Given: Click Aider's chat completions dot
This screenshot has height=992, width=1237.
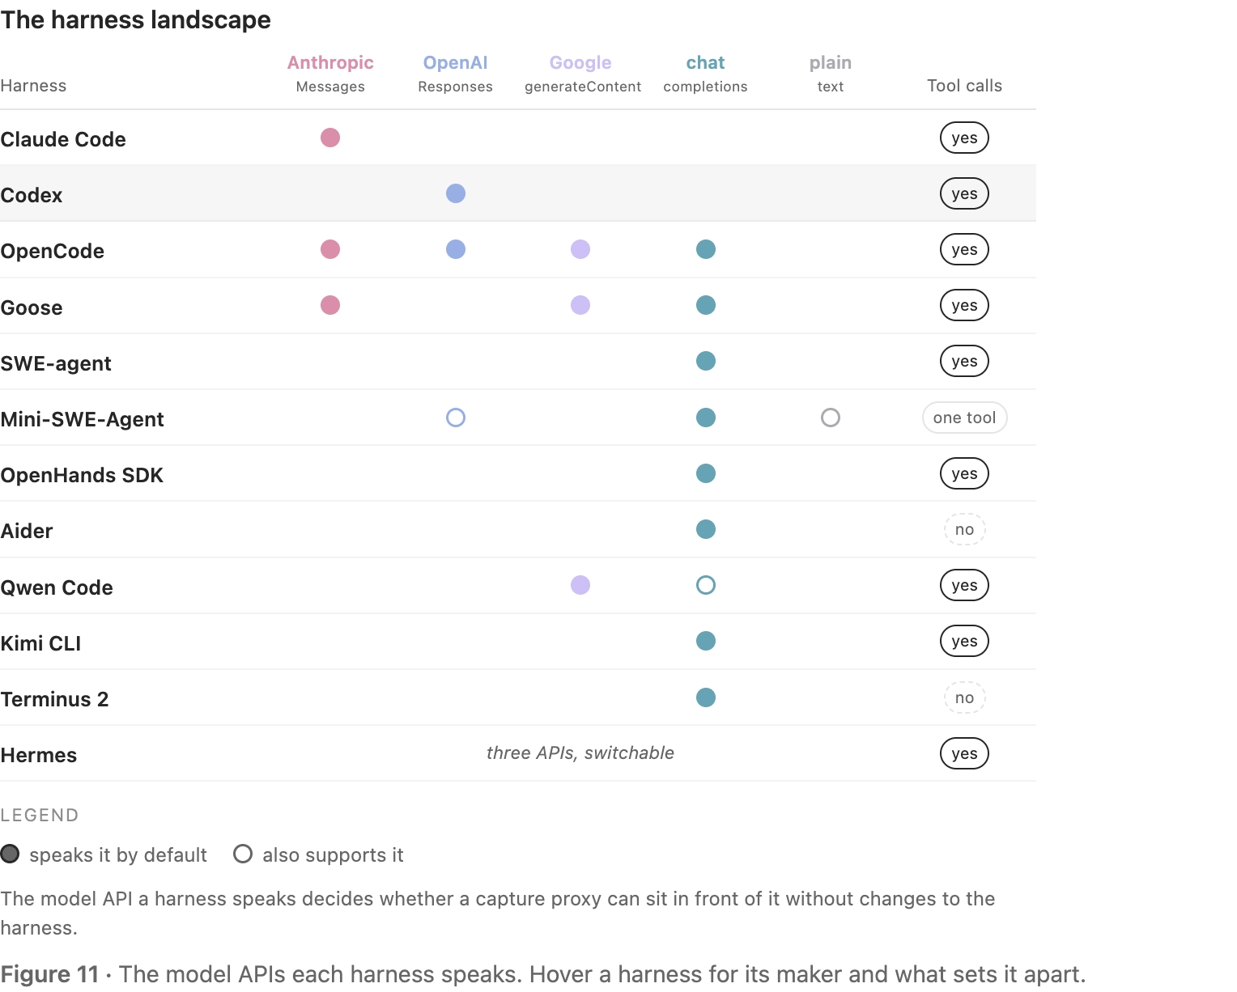Looking at the screenshot, I should click(x=706, y=529).
